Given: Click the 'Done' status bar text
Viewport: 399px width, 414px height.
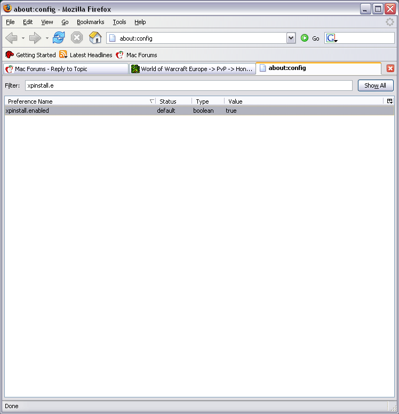Looking at the screenshot, I should (12, 406).
